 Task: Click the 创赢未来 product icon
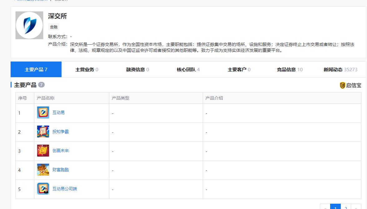[x=43, y=151]
